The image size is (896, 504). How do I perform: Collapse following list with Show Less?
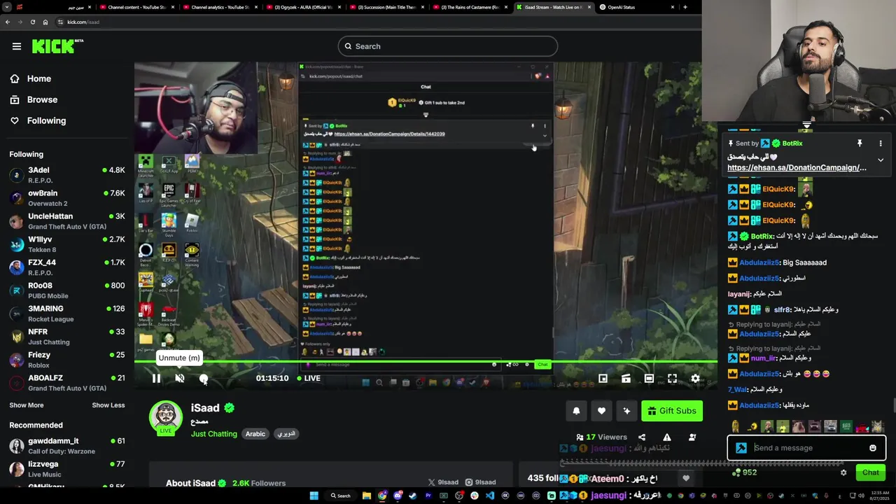(x=108, y=405)
